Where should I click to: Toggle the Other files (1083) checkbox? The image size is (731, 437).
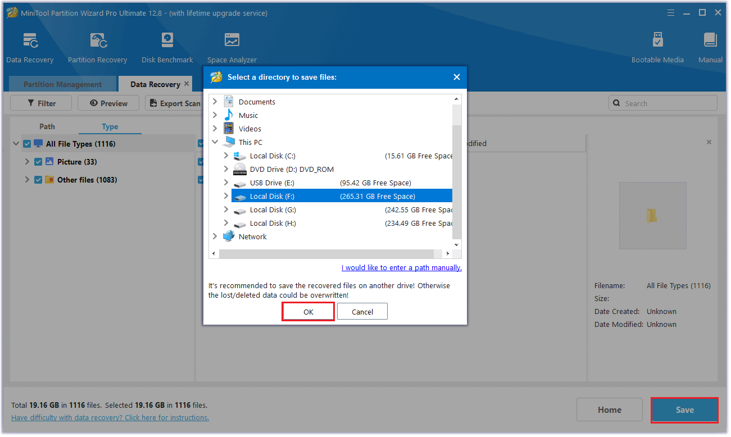tap(38, 179)
